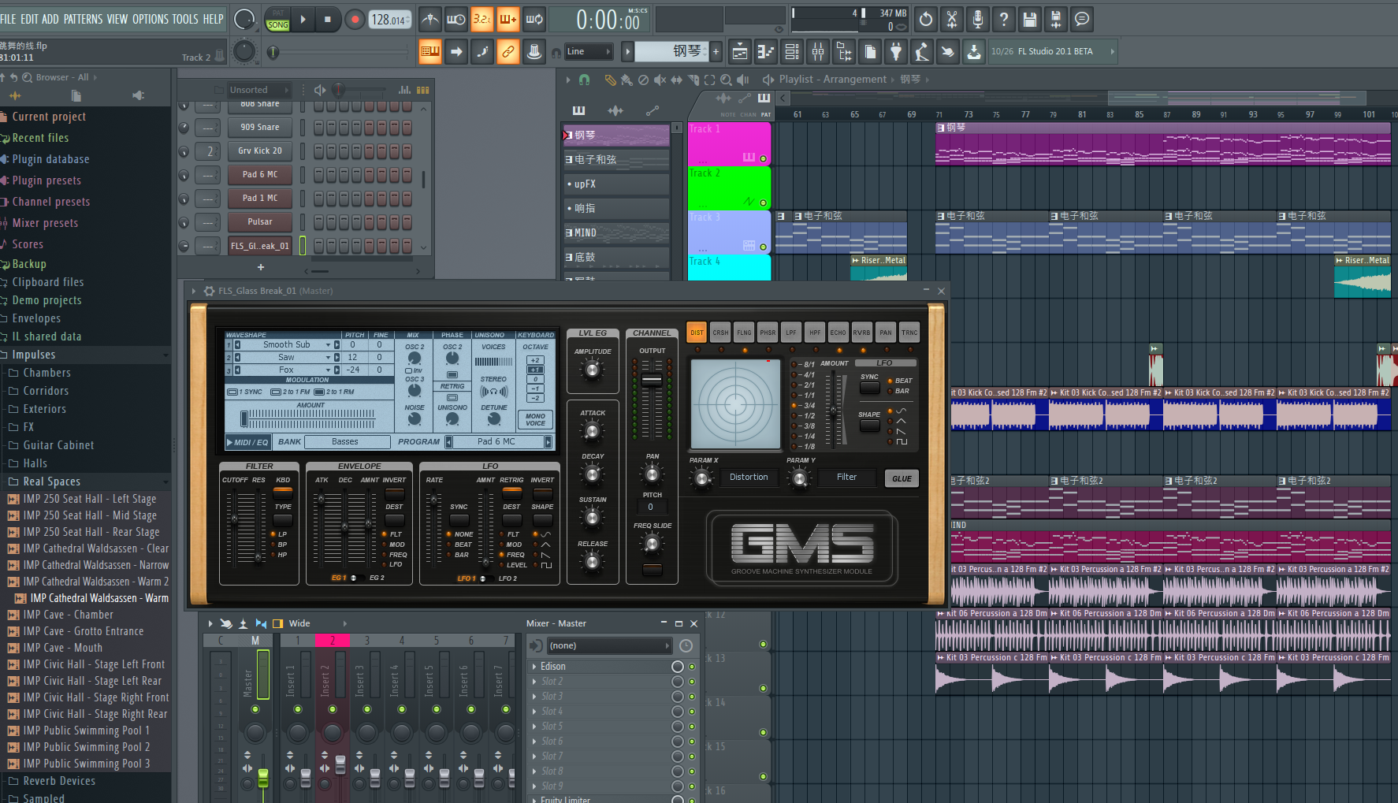This screenshot has height=803, width=1398.
Task: Open the PATTERNS menu
Action: click(82, 19)
